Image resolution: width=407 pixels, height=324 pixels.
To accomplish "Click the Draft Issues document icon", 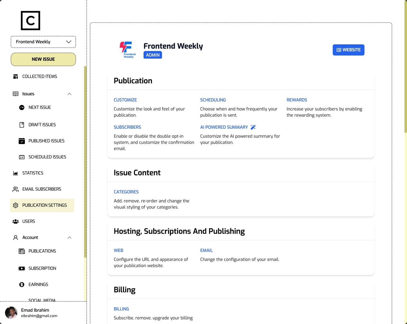I will click(22, 125).
